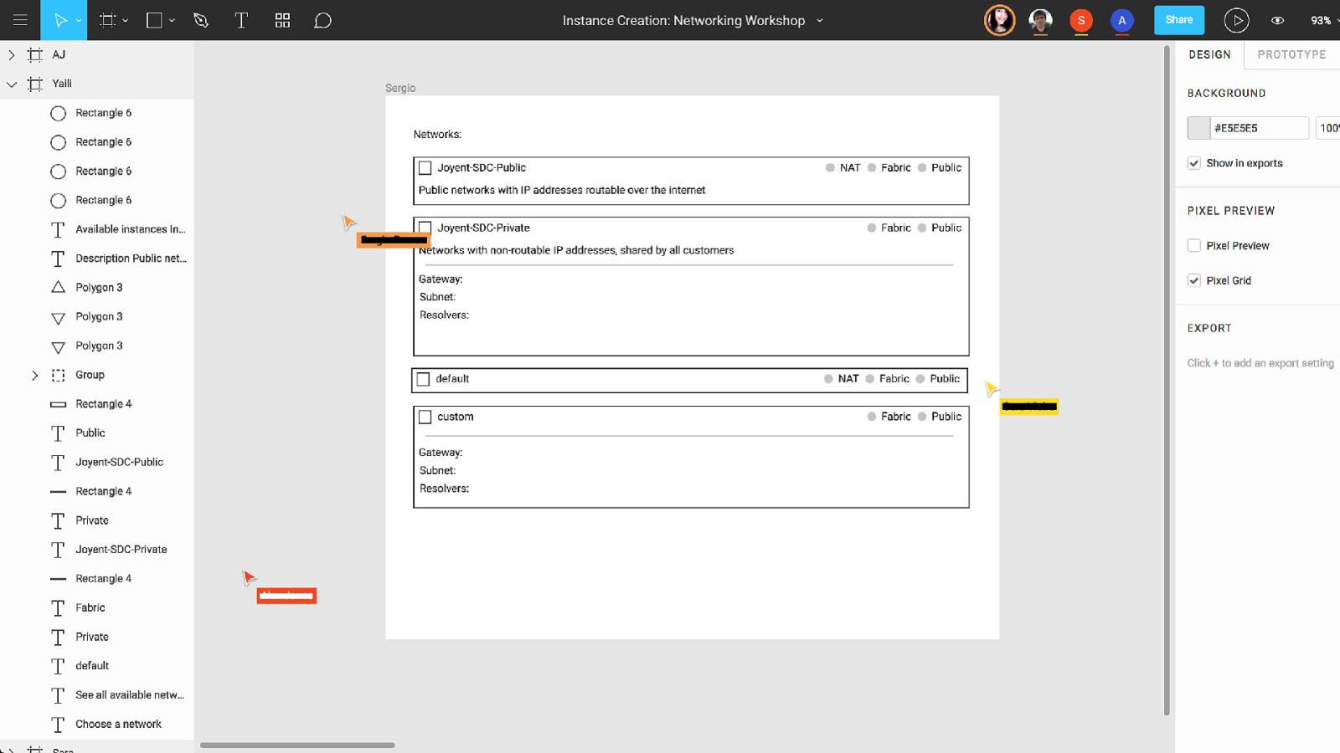Click the Networks: heading text
The image size is (1340, 753).
tap(437, 134)
